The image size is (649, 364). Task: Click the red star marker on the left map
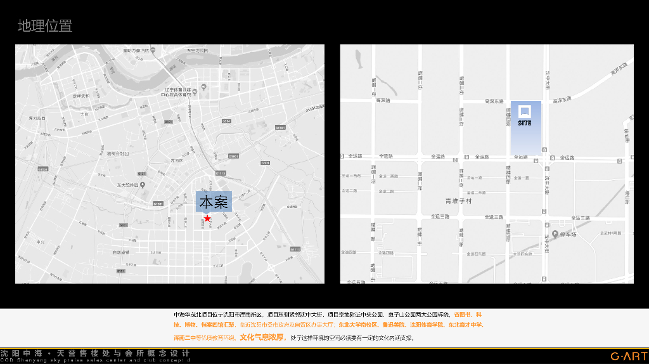(x=207, y=218)
